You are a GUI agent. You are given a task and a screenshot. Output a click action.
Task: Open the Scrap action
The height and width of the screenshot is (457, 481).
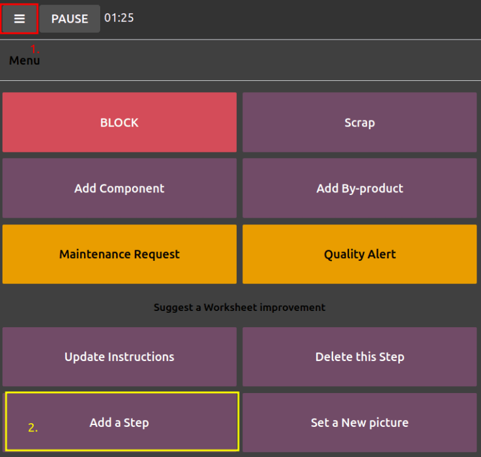tap(359, 122)
